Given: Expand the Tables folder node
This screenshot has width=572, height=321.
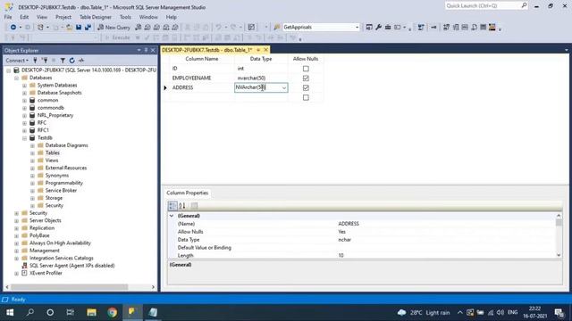Looking at the screenshot, I should (32, 152).
